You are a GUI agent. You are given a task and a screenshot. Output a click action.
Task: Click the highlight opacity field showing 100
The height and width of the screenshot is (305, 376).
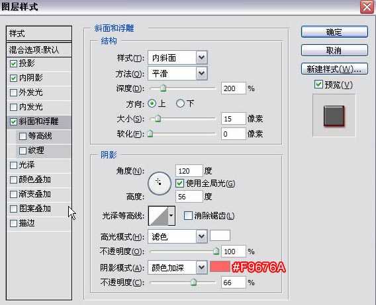[x=234, y=252]
